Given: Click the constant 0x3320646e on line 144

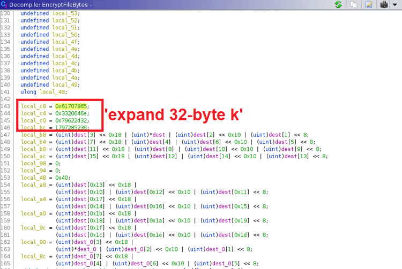Looking at the screenshot, I should [x=71, y=113].
